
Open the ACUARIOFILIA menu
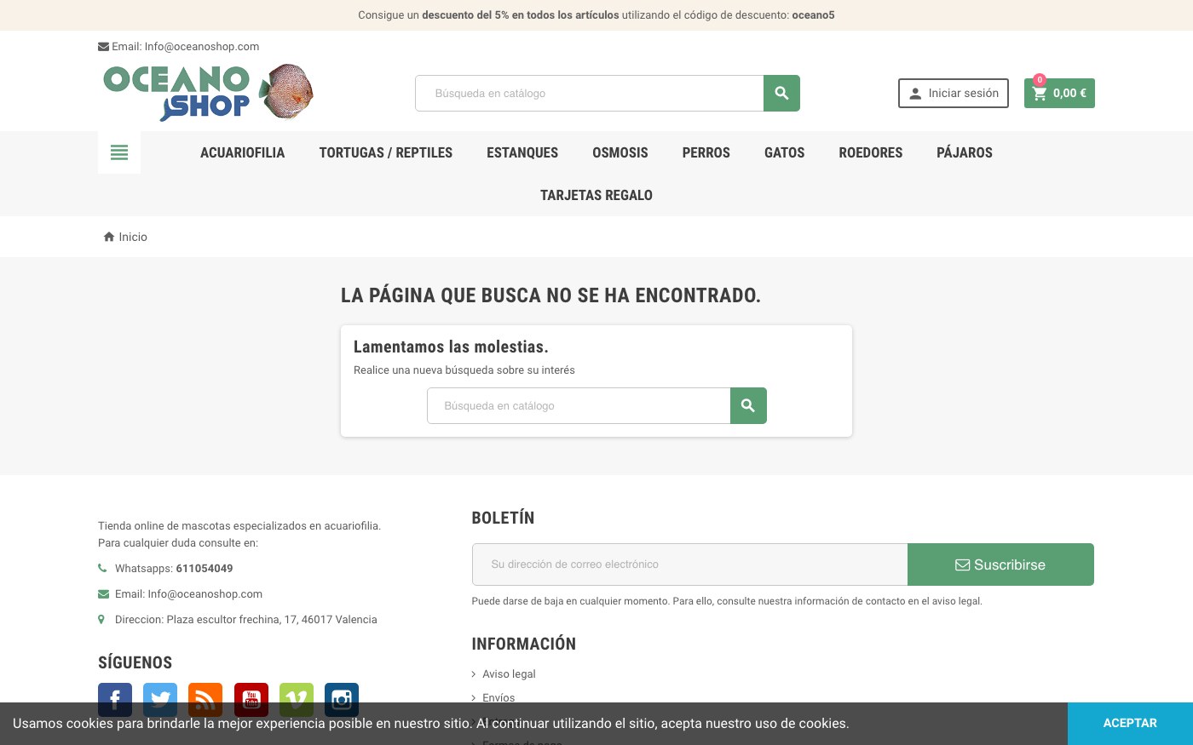[243, 152]
